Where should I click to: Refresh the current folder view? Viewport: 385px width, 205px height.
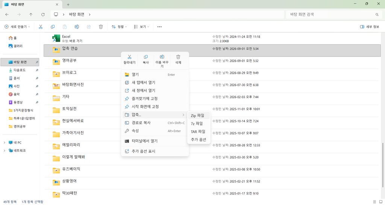43,15
